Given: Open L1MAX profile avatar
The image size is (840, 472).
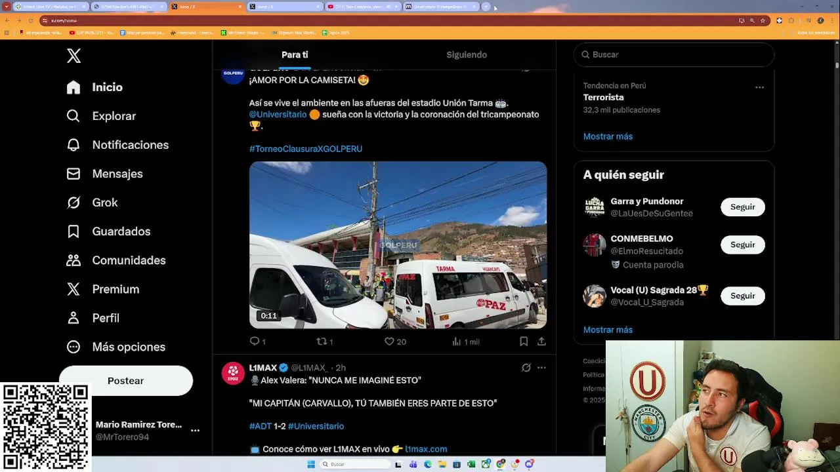Looking at the screenshot, I should point(233,373).
